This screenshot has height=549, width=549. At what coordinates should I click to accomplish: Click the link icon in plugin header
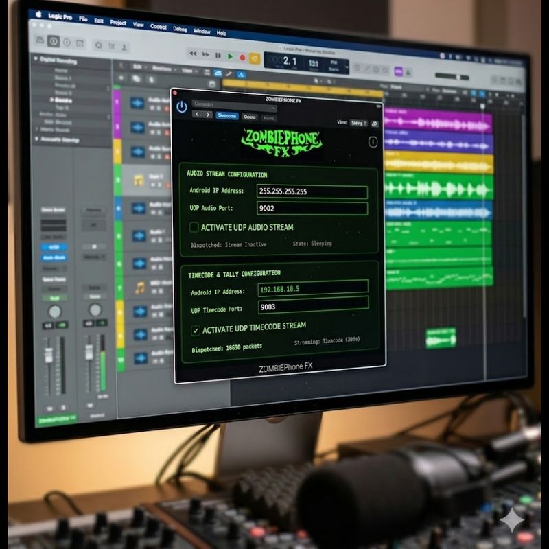click(x=375, y=124)
